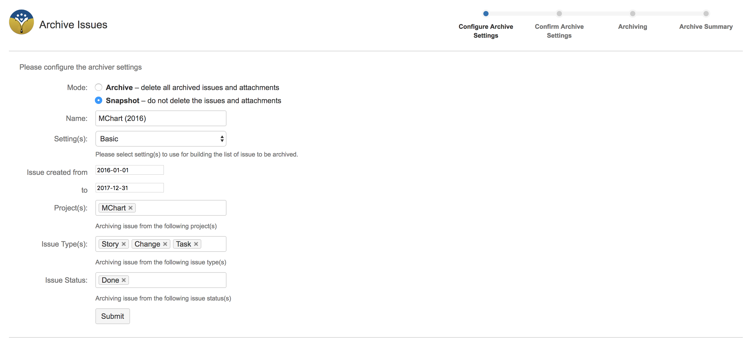Remove the Done status tag
Viewport: 747px width, 345px height.
click(124, 280)
